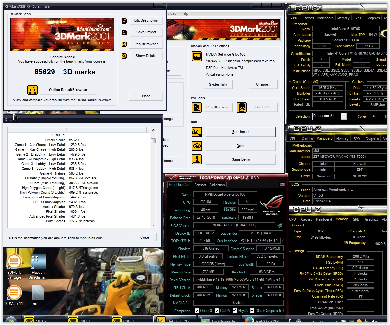The image size is (390, 325).
Task: Toggle the PhysX checkbox in GPU-Z
Action: coord(234,311)
